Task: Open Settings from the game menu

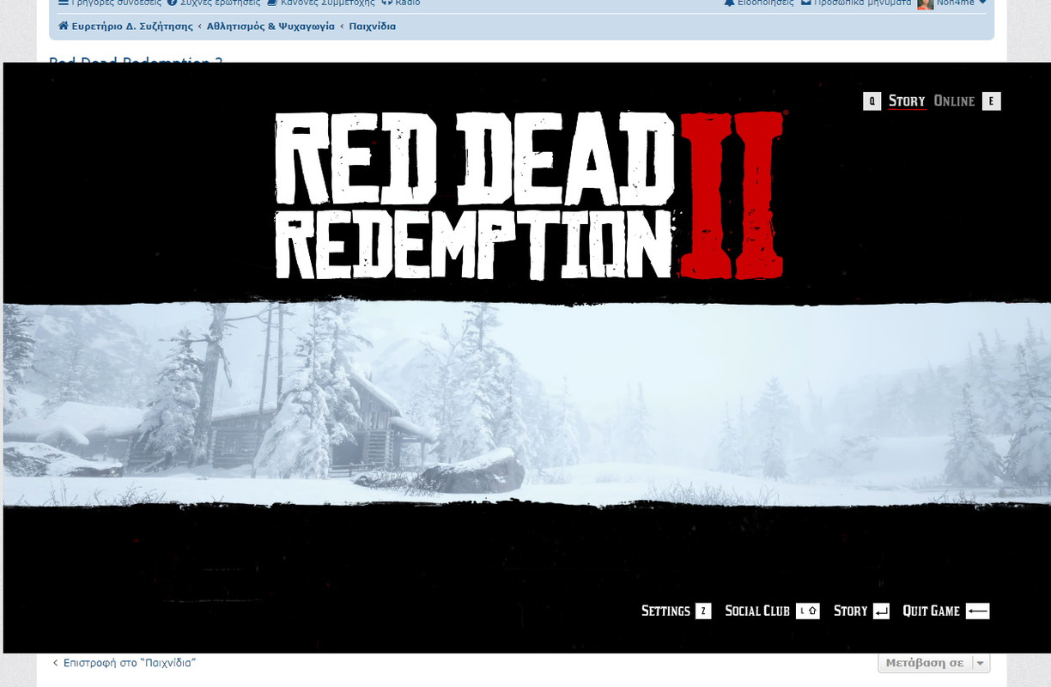Action: [665, 611]
